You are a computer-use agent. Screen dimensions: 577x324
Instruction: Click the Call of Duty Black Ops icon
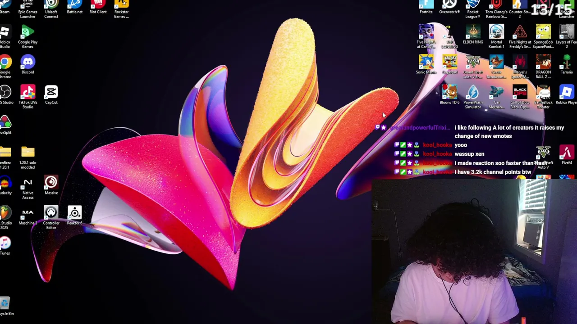tap(520, 98)
